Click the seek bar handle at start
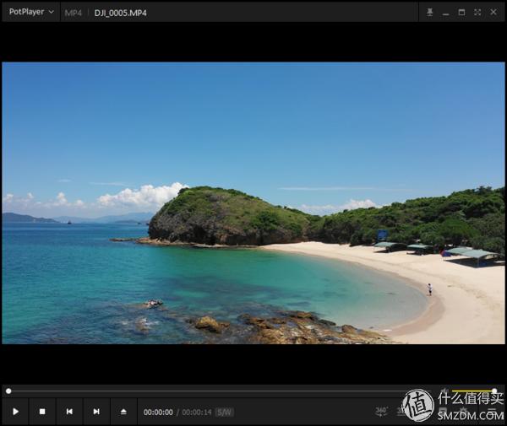This screenshot has width=507, height=426. pos(8,391)
